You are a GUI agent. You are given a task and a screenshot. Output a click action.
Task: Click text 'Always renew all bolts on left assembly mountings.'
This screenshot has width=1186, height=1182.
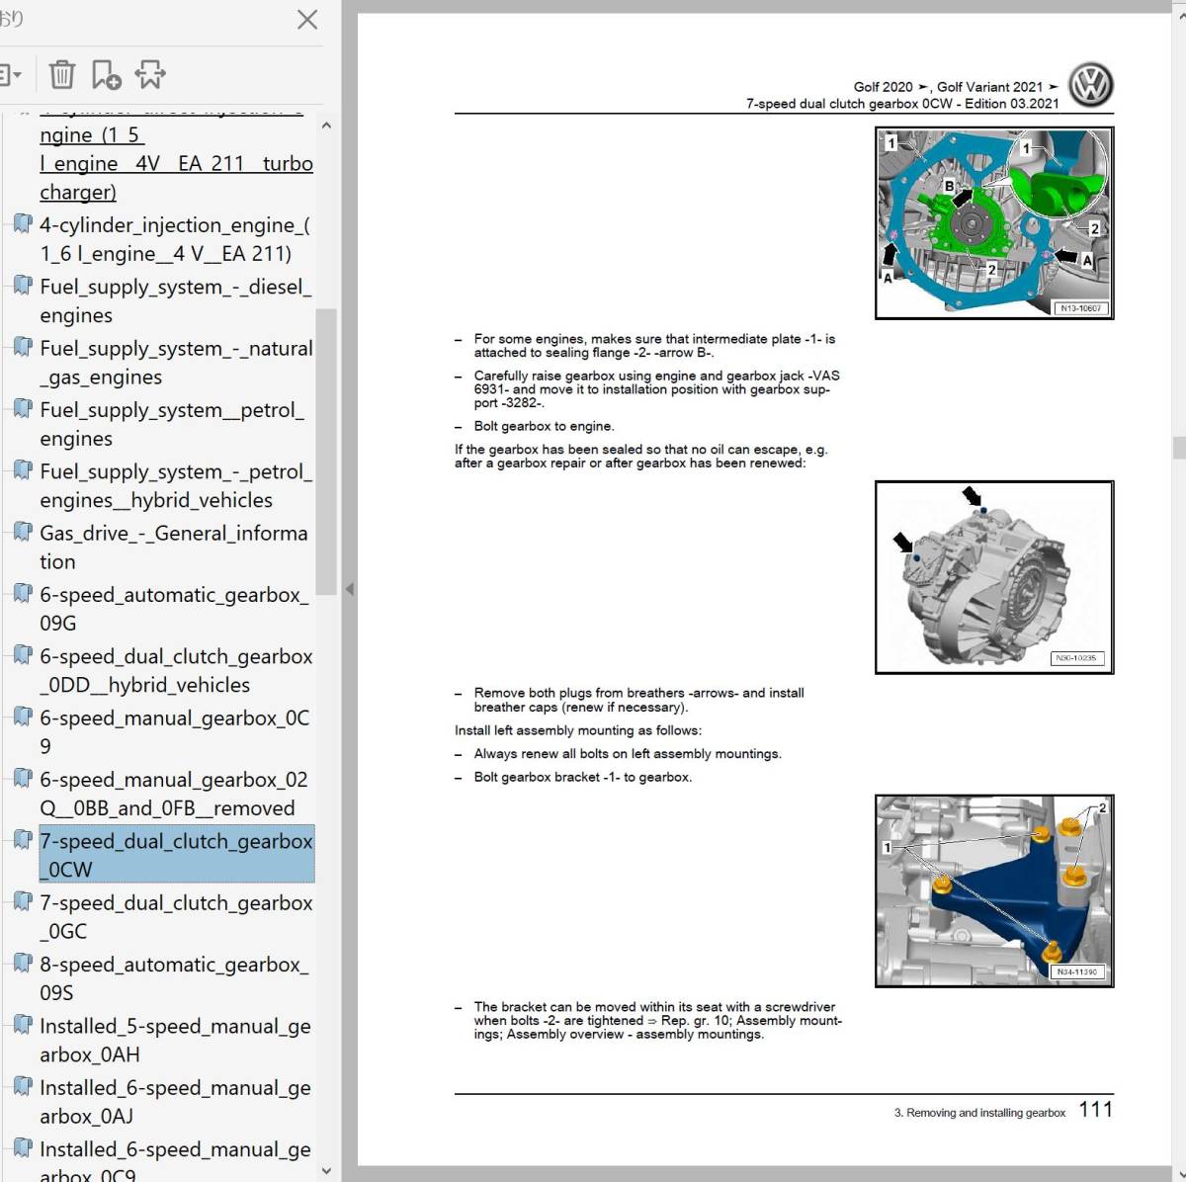(x=628, y=753)
